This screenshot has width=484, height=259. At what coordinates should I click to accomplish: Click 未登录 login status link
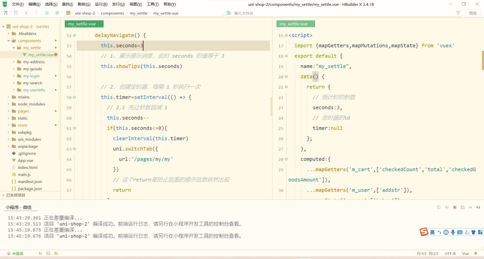tap(15, 254)
